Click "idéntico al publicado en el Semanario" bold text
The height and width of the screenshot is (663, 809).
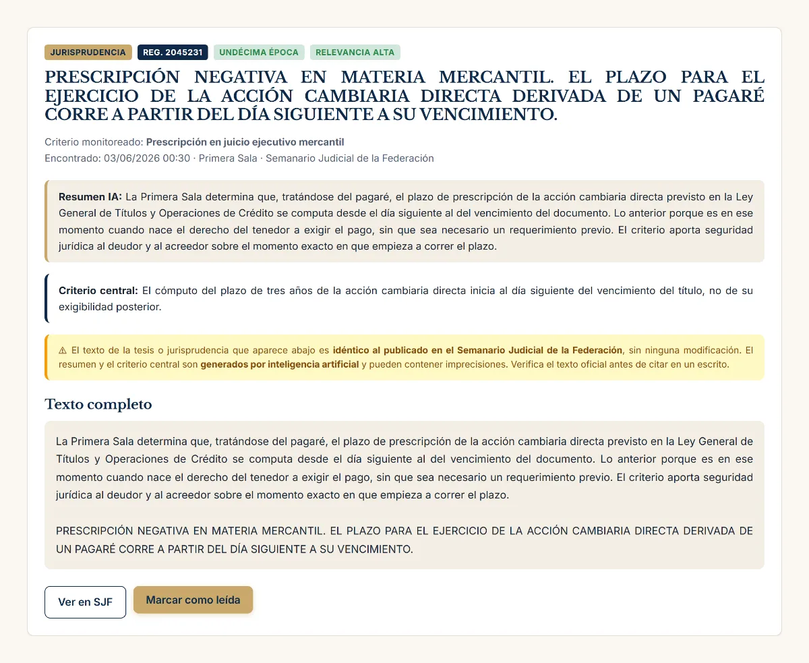click(477, 351)
